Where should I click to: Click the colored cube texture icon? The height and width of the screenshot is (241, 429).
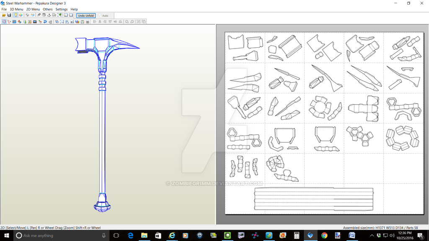click(21, 15)
